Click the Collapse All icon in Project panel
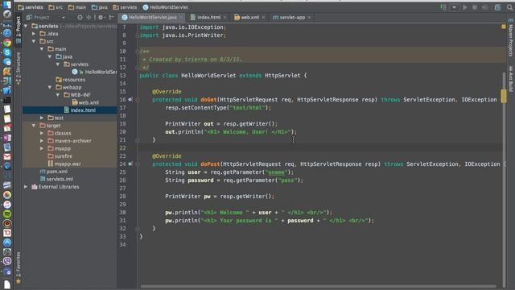The width and height of the screenshot is (515, 290). (89, 17)
